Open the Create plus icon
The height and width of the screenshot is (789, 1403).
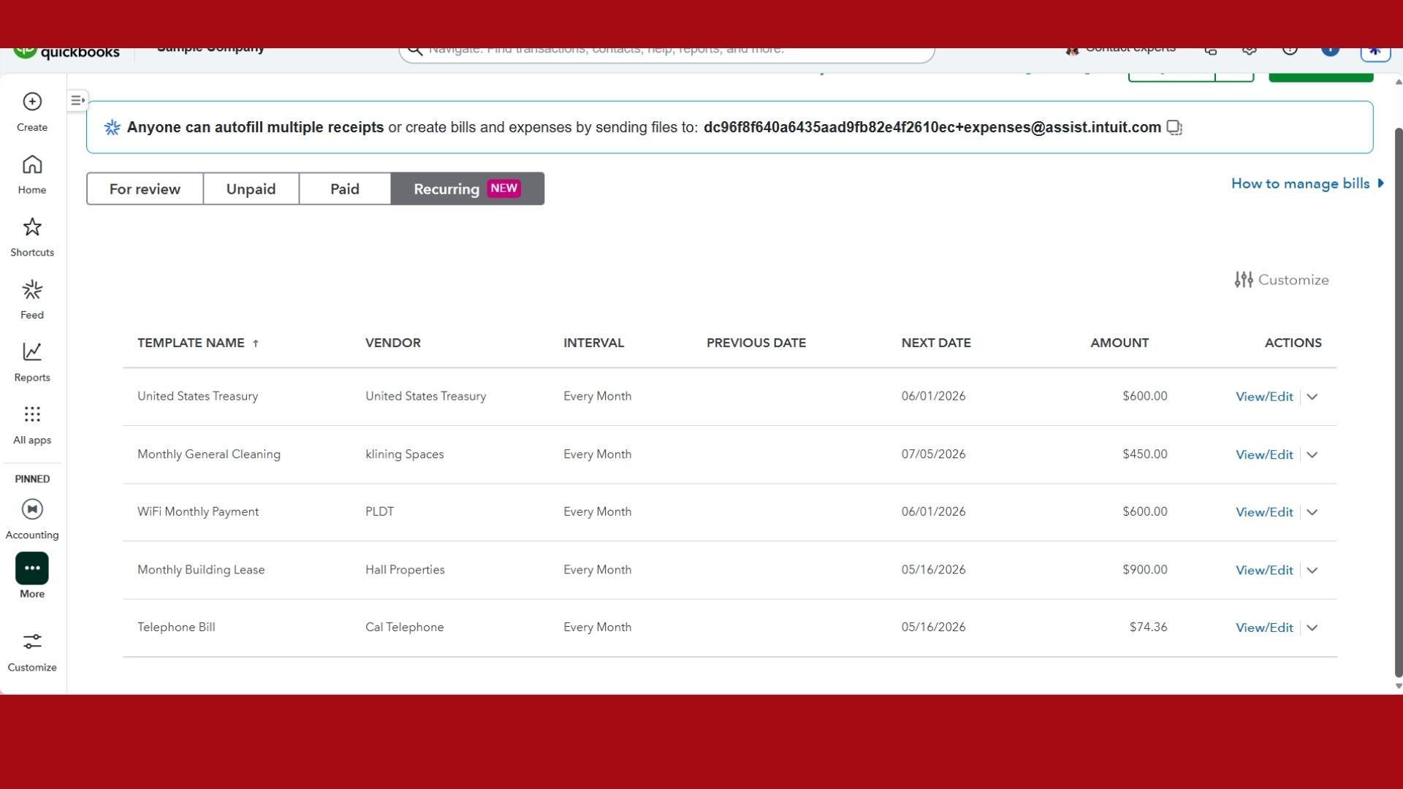tap(32, 102)
